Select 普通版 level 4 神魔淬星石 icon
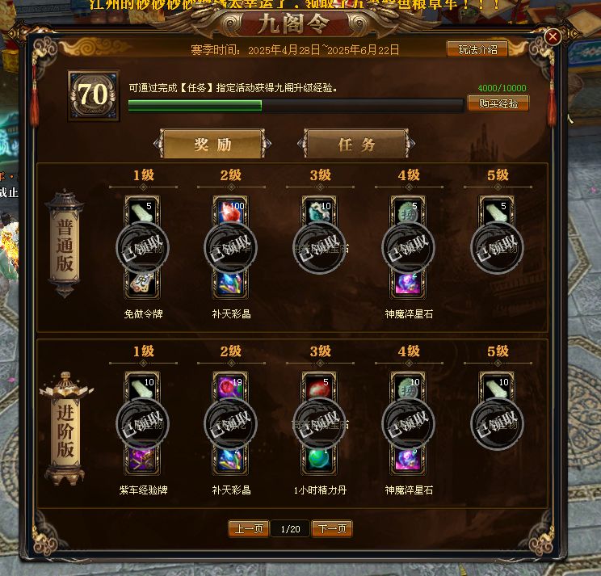Viewport: 601px width, 576px height. click(408, 284)
